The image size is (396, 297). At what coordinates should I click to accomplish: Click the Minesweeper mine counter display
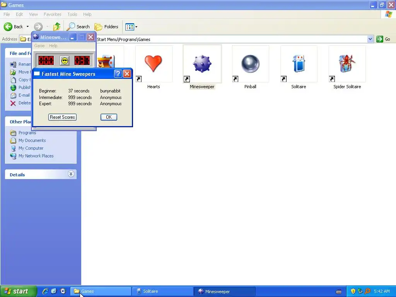[46, 61]
